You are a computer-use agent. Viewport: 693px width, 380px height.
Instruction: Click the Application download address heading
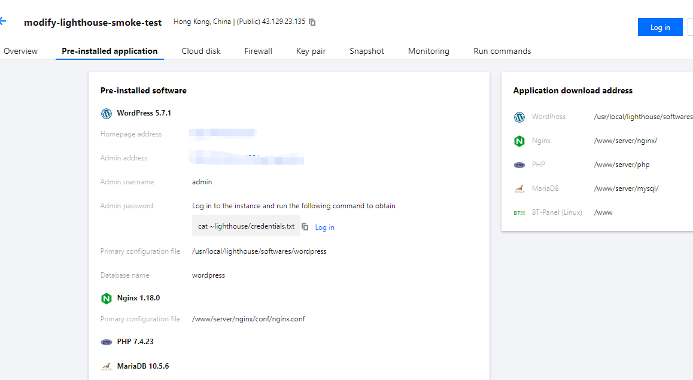(573, 90)
